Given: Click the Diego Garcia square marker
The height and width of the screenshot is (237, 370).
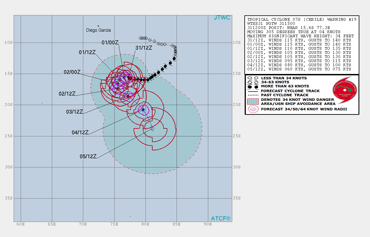Looking at the screenshot, I should (98, 26).
